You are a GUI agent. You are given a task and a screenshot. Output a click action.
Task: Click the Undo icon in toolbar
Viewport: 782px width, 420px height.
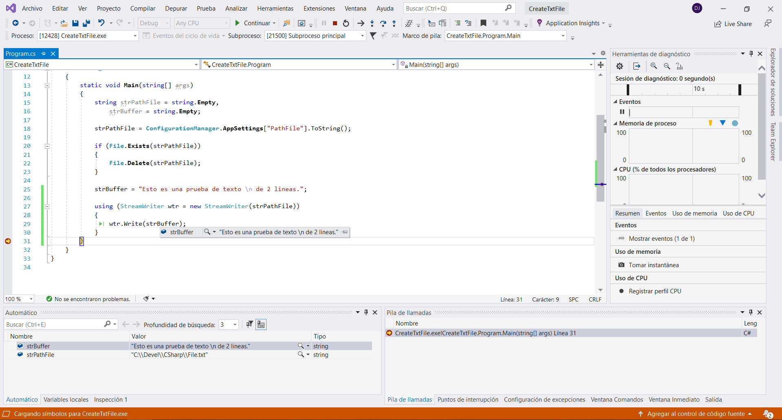tap(101, 23)
